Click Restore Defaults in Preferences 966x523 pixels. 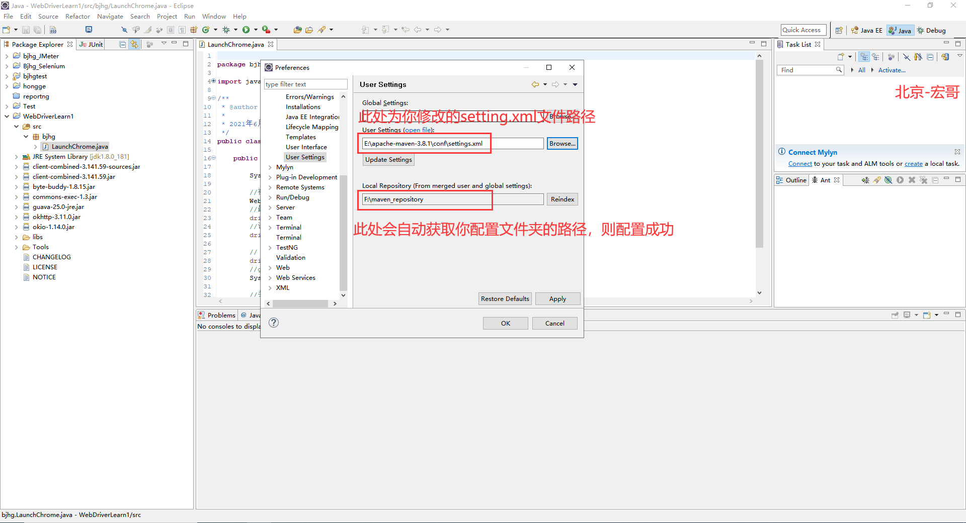click(505, 298)
